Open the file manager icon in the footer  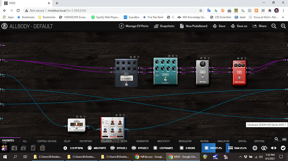pyautogui.click(x=33, y=148)
